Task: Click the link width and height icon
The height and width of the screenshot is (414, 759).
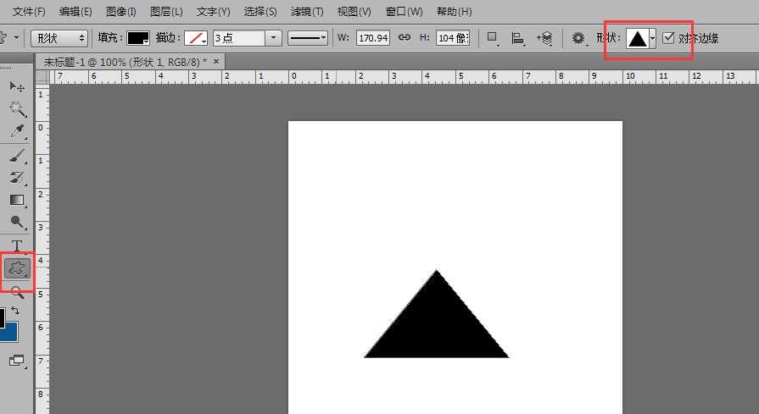Action: (x=405, y=38)
